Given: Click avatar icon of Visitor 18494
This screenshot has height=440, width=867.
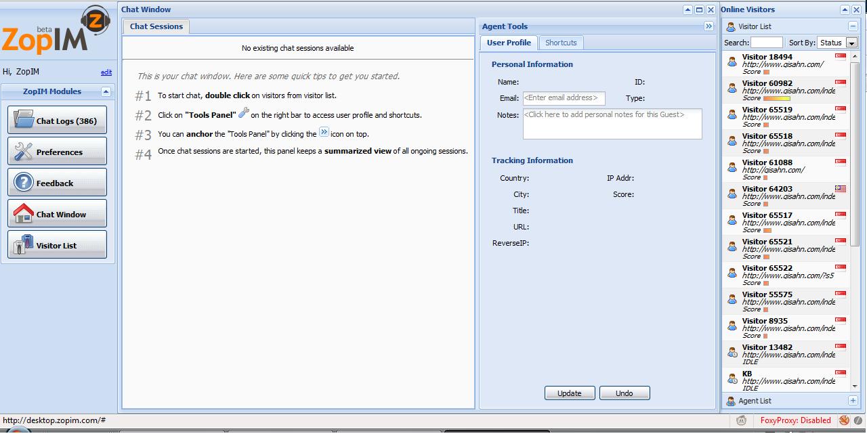Looking at the screenshot, I should pos(732,62).
